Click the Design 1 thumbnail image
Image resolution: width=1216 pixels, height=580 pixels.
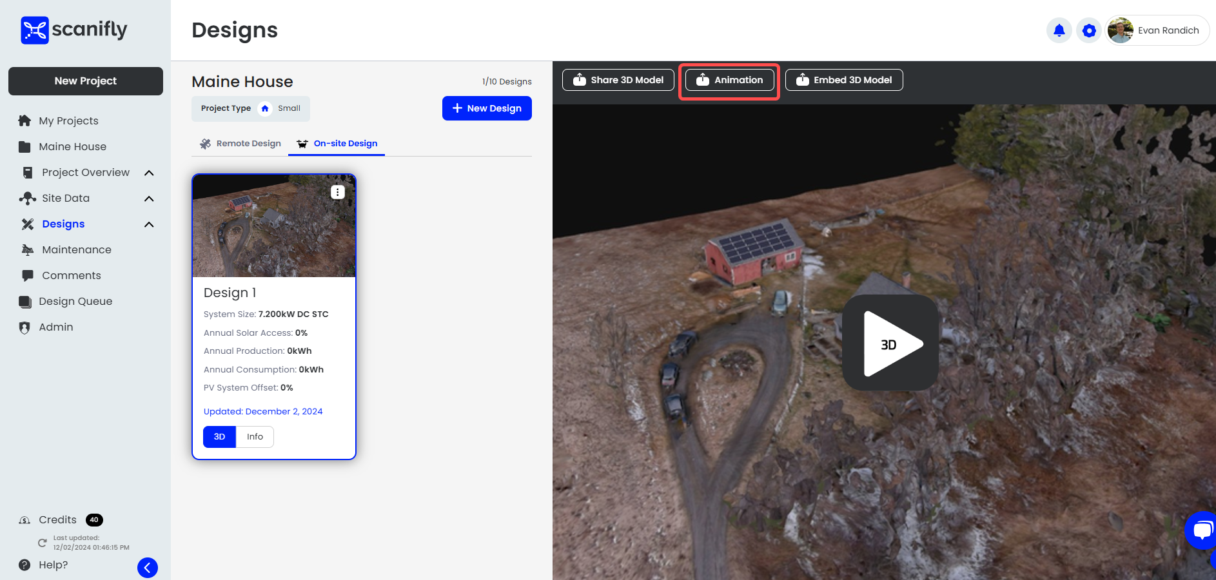(274, 226)
